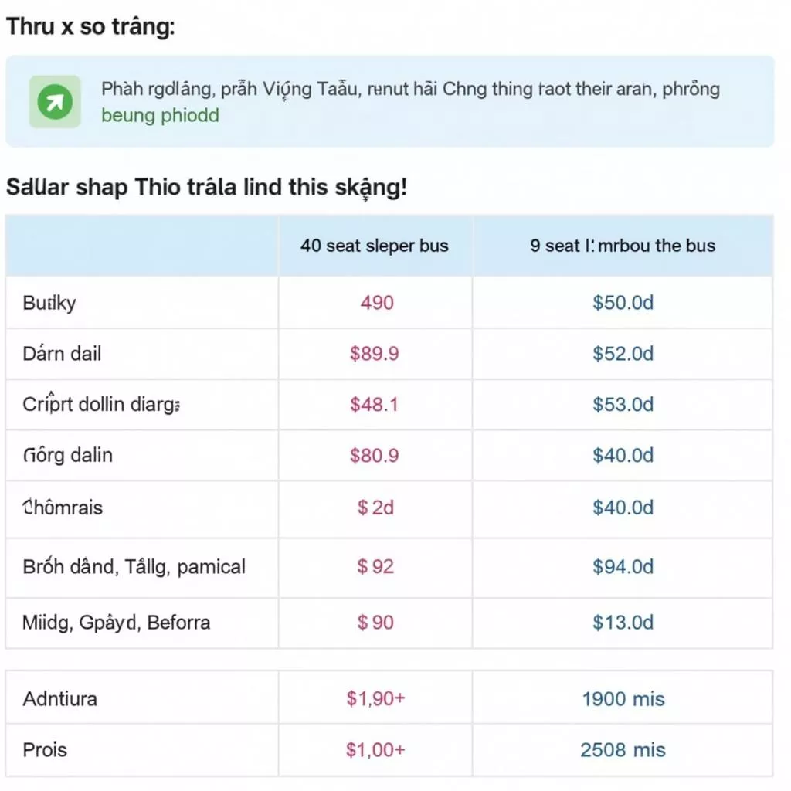Click the 'Chômrais' row label
Image resolution: width=791 pixels, height=791 pixels.
coord(63,508)
